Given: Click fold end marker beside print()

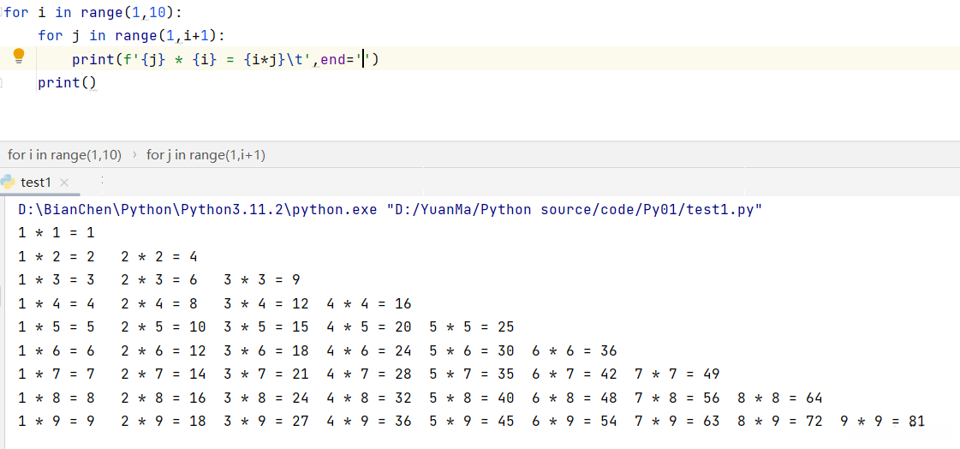Looking at the screenshot, I should [2, 83].
